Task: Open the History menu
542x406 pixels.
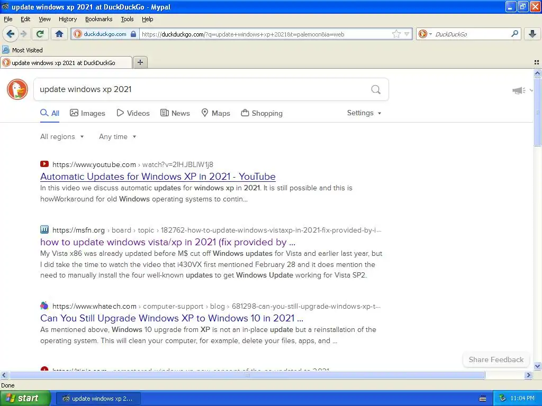Action: tap(68, 19)
